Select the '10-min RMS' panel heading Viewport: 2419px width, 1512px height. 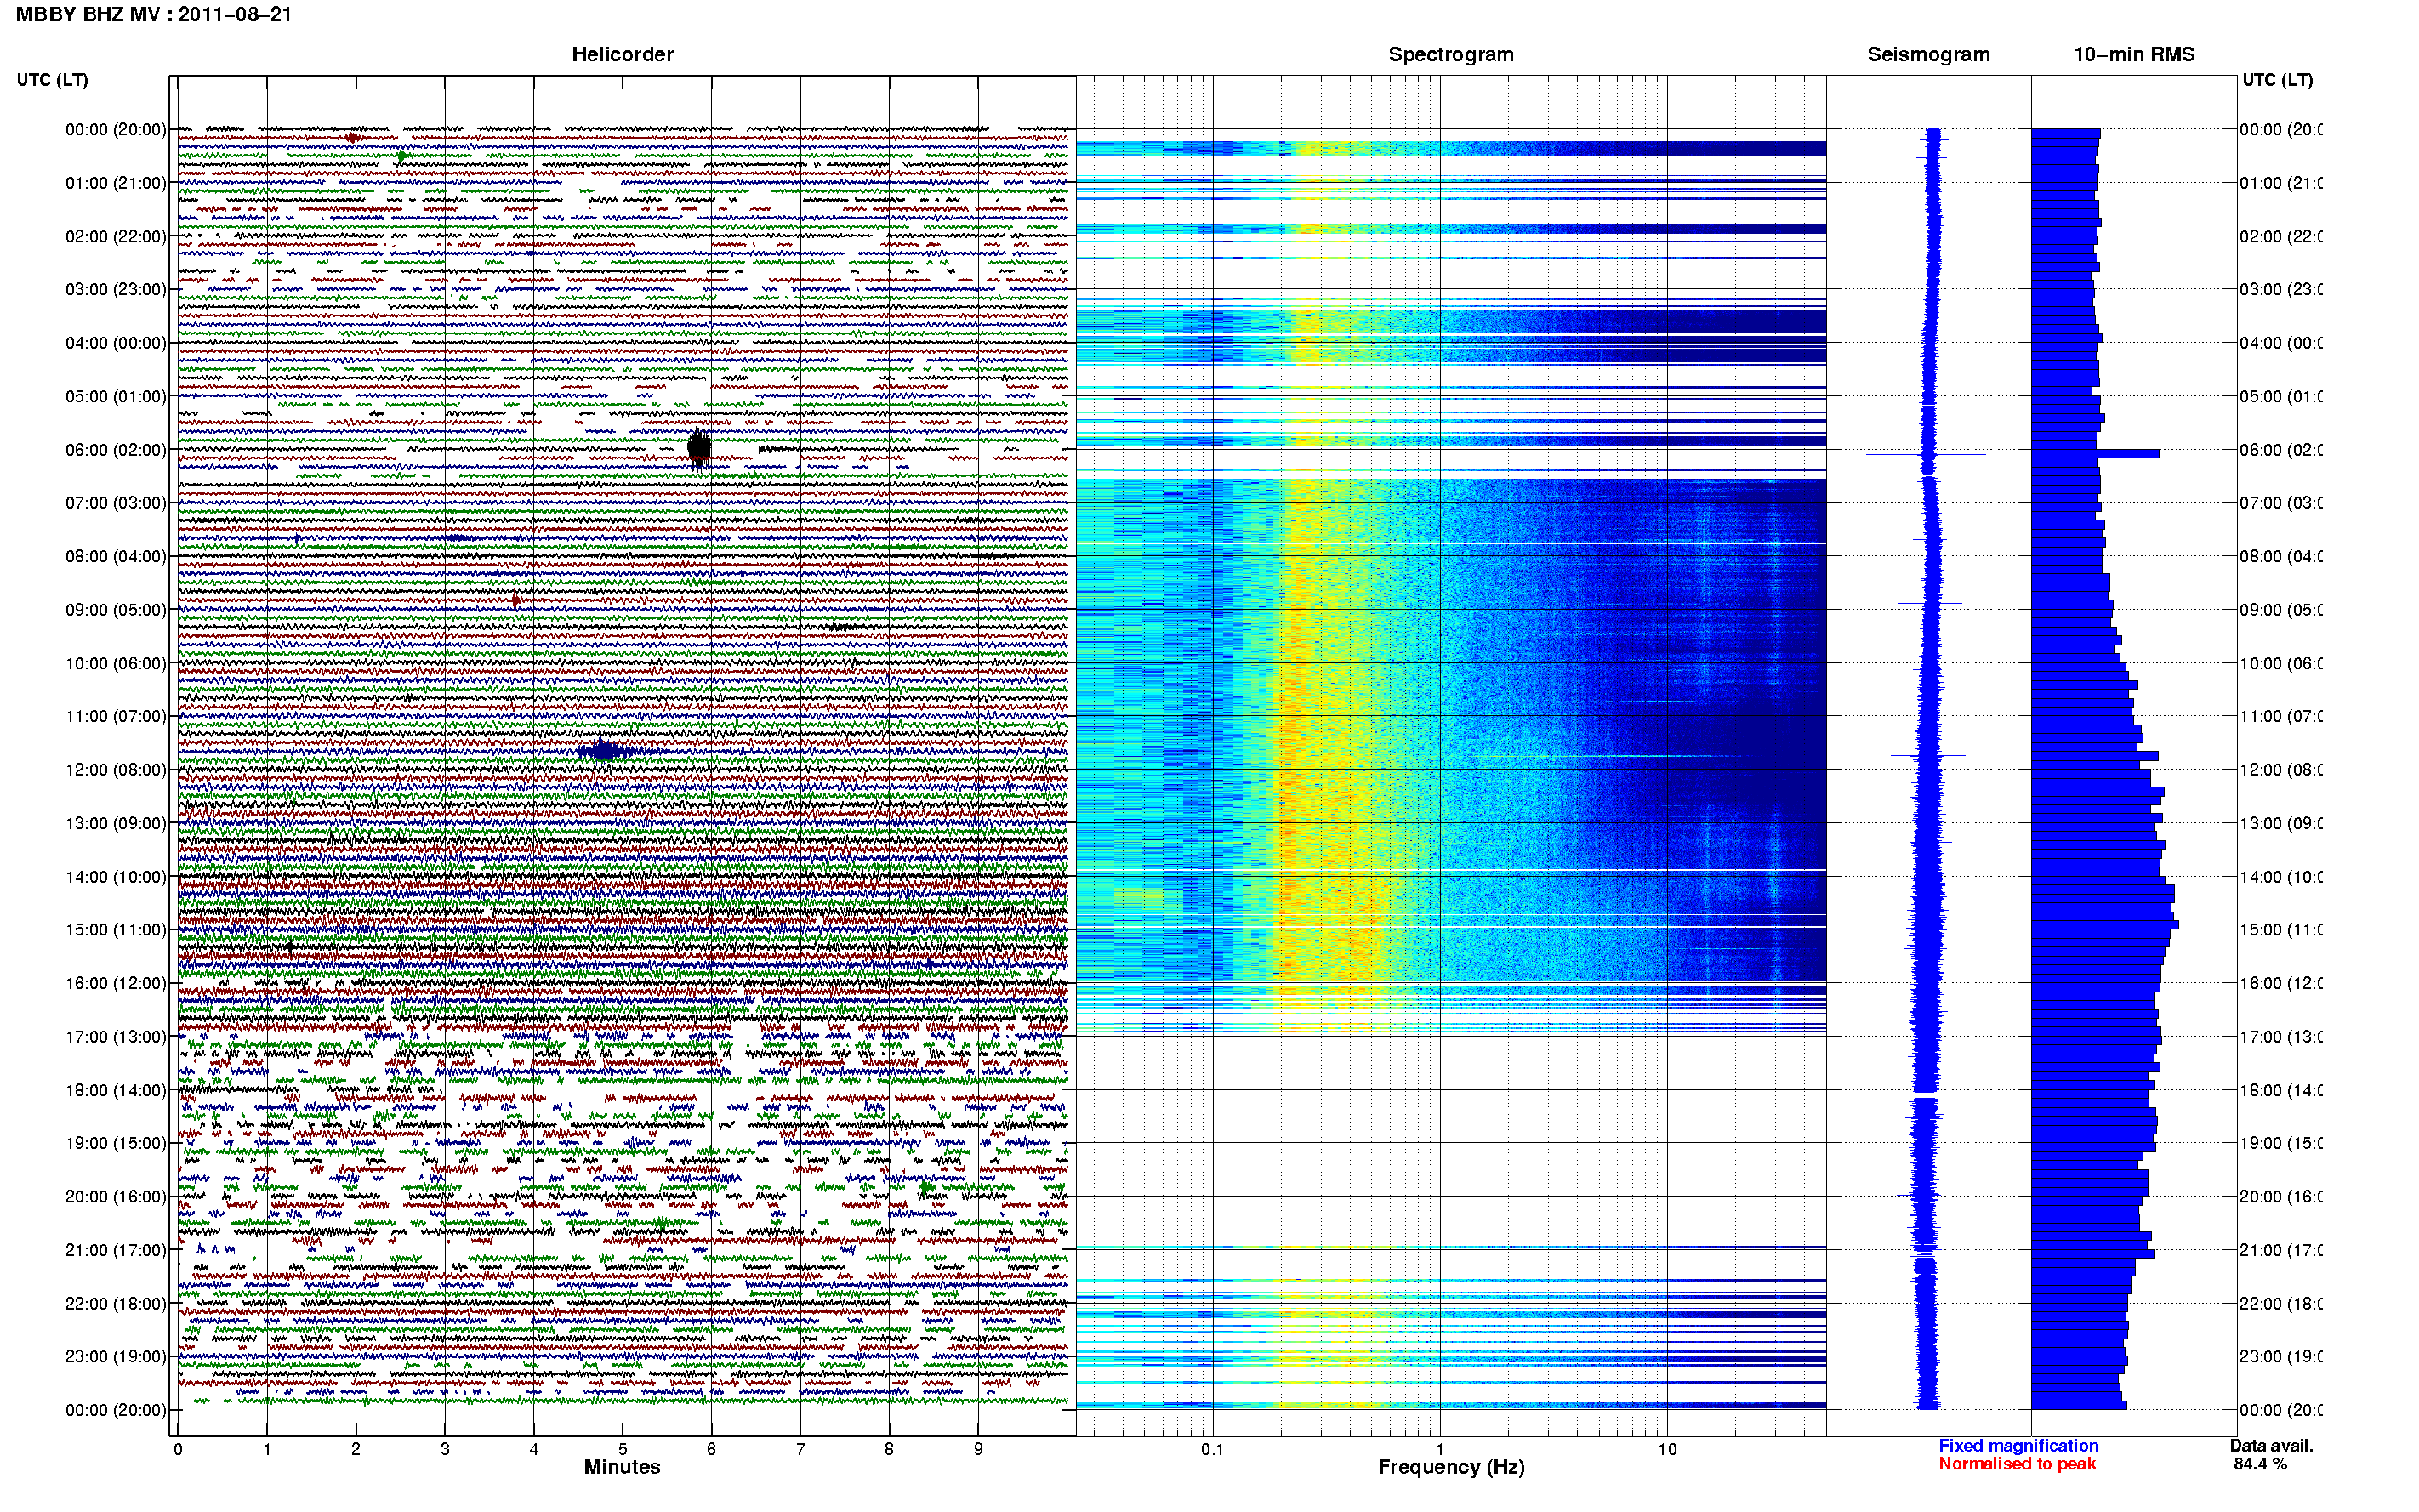click(2134, 55)
